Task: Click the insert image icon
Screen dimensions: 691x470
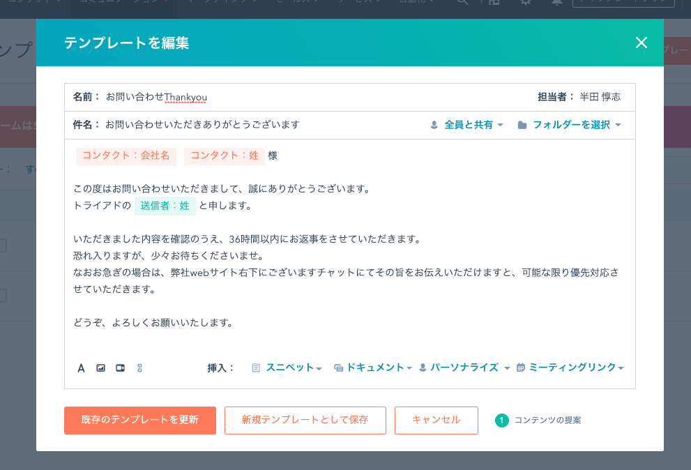Action: pos(100,368)
